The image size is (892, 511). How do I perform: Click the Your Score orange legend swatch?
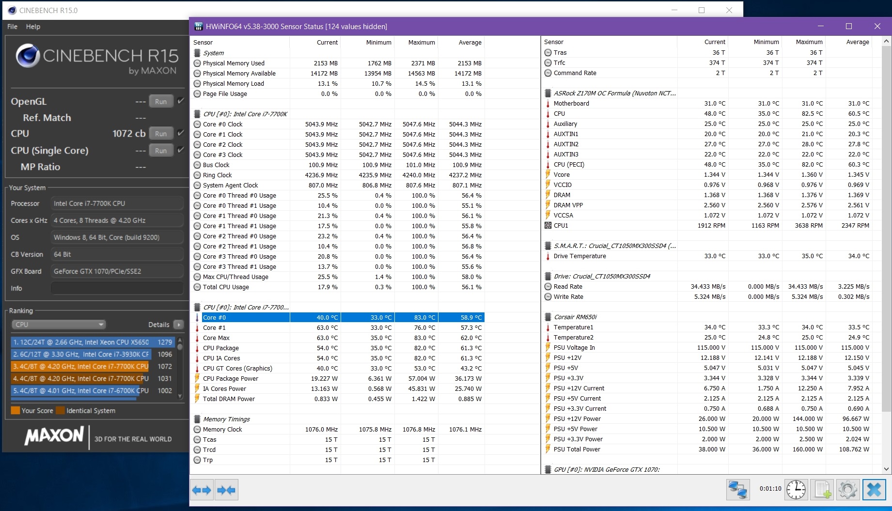(x=16, y=410)
